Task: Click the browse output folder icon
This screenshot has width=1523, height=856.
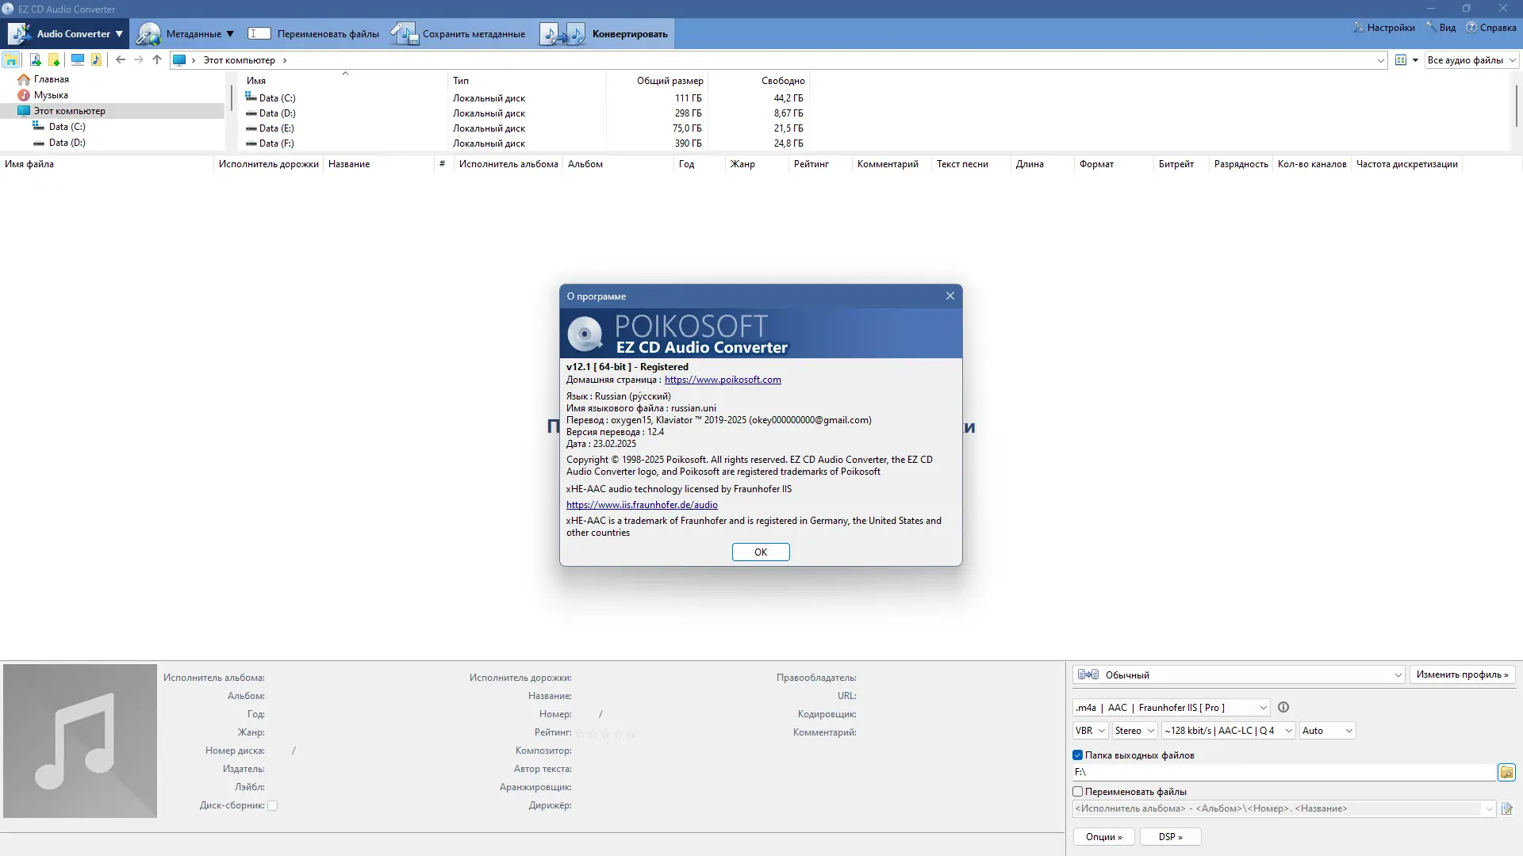Action: coord(1506,772)
